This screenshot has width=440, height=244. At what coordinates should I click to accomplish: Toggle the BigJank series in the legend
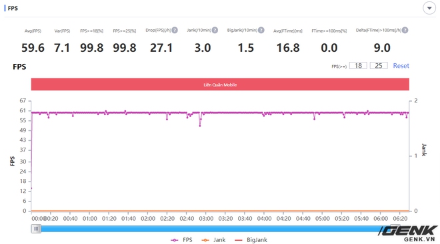click(x=251, y=240)
